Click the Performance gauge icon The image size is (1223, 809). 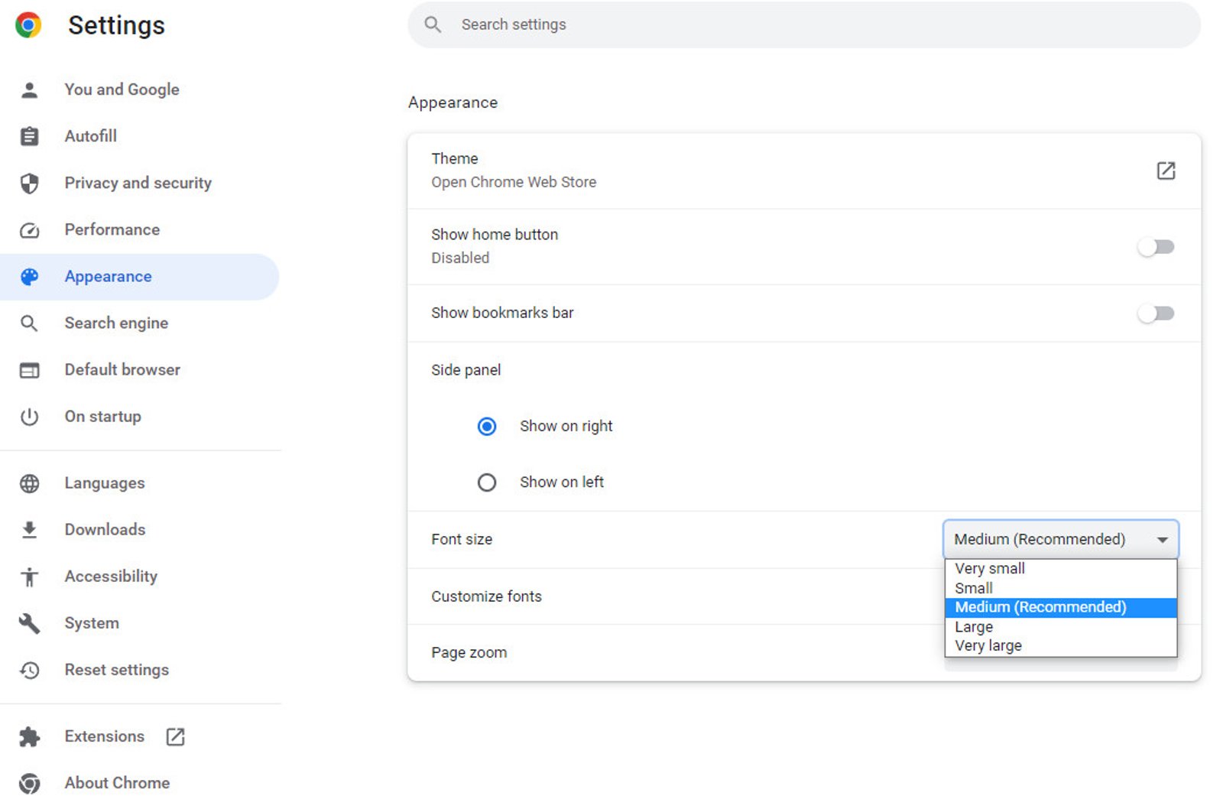point(29,230)
